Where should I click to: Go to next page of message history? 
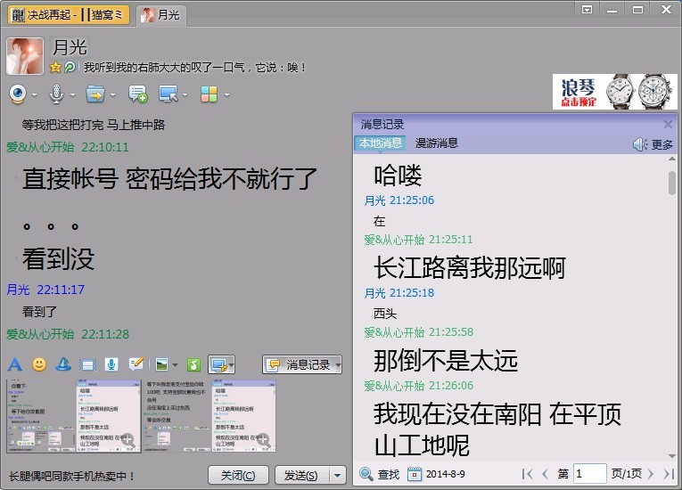[651, 474]
